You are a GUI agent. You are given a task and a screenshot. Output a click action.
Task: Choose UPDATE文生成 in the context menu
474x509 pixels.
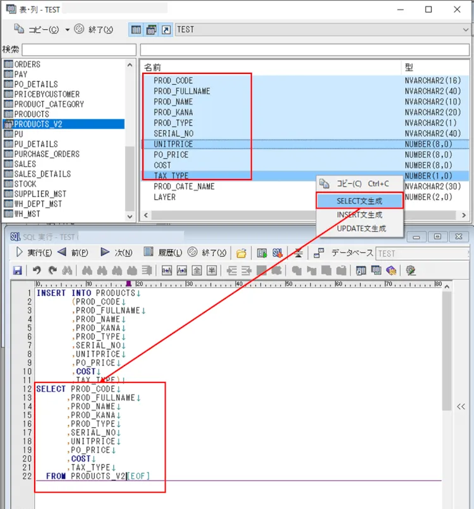click(360, 228)
